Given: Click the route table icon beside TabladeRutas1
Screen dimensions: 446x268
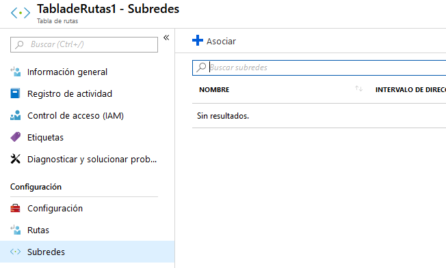Looking at the screenshot, I should (x=21, y=13).
